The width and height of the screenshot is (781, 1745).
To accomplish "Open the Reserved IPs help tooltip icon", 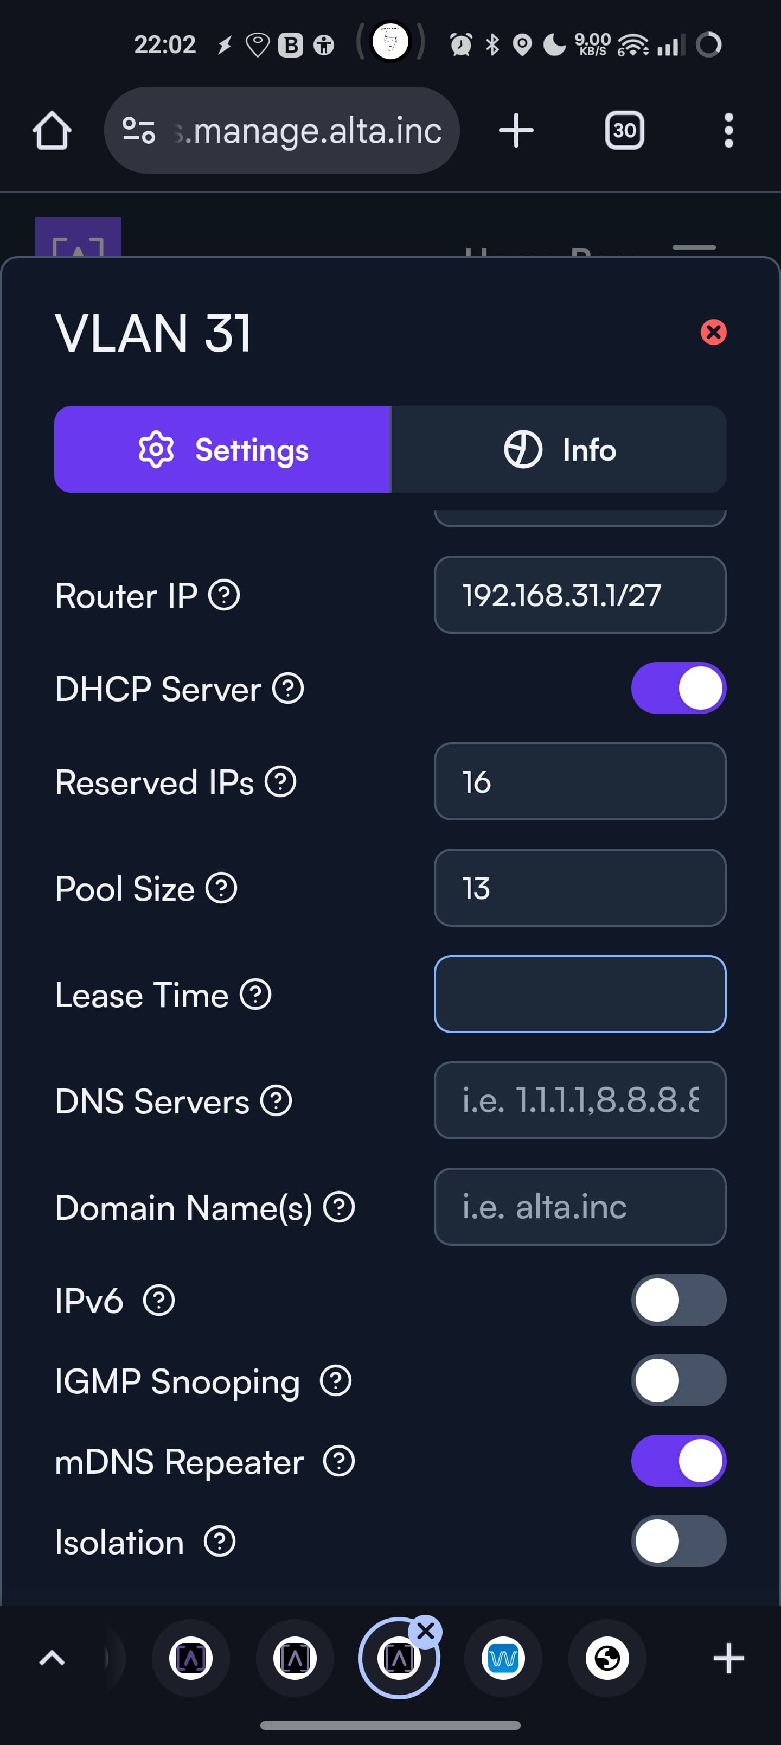I will point(280,782).
